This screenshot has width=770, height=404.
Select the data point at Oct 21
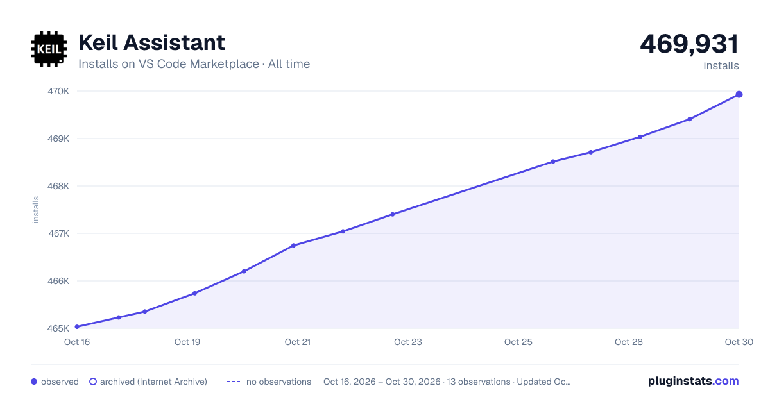point(293,246)
